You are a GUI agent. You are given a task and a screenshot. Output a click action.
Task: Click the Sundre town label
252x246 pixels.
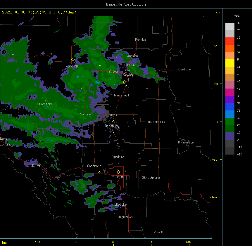tap(85, 114)
